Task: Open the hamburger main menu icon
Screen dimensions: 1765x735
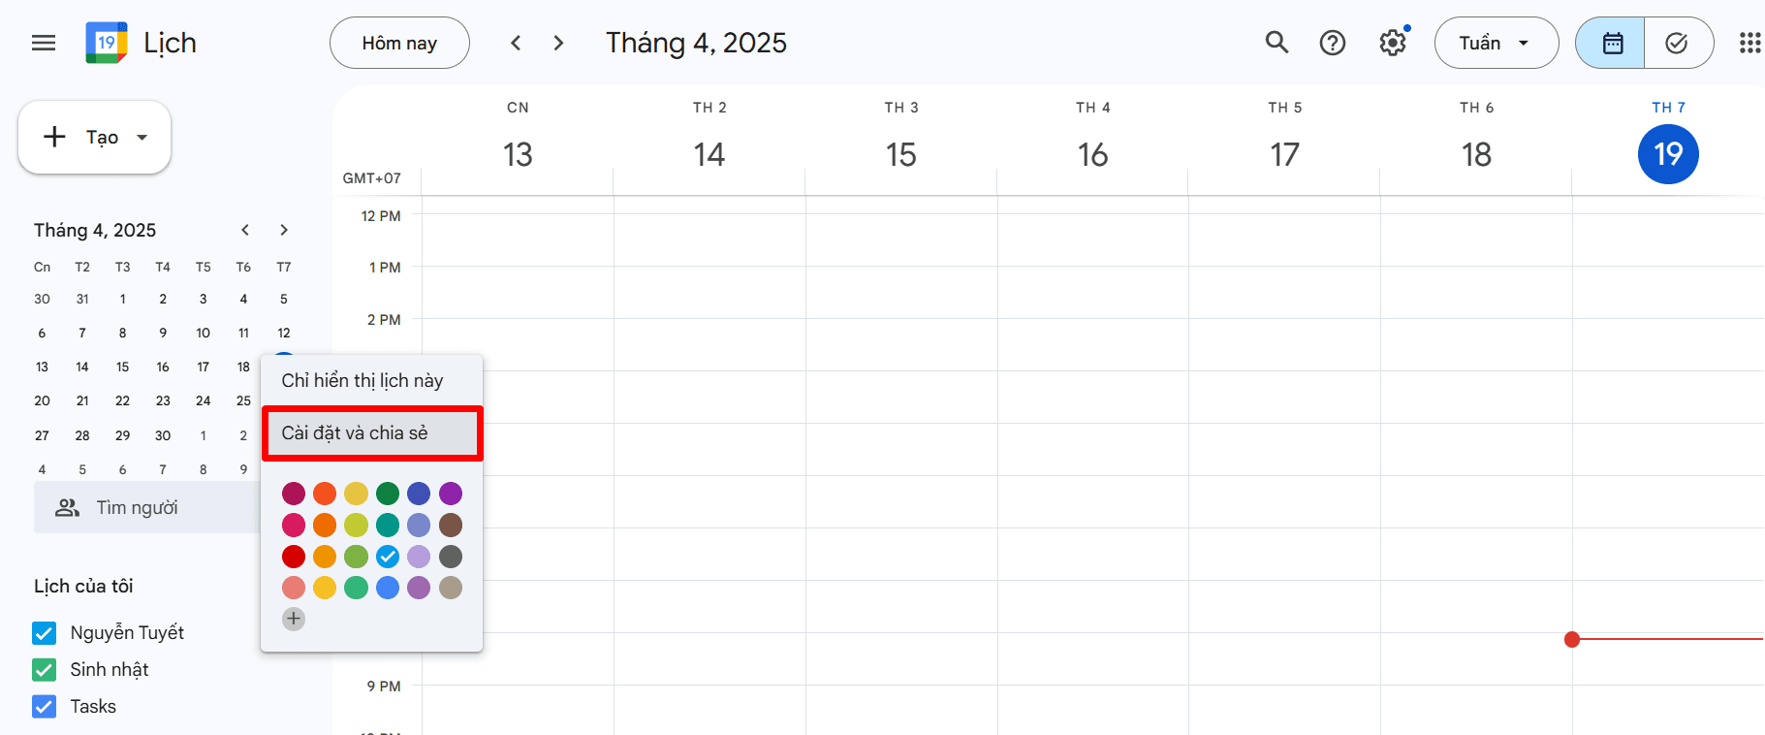Action: pos(43,43)
